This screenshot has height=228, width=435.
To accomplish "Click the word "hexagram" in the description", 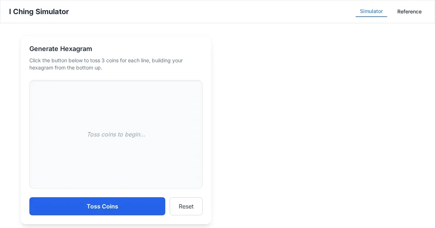I will click(x=41, y=68).
